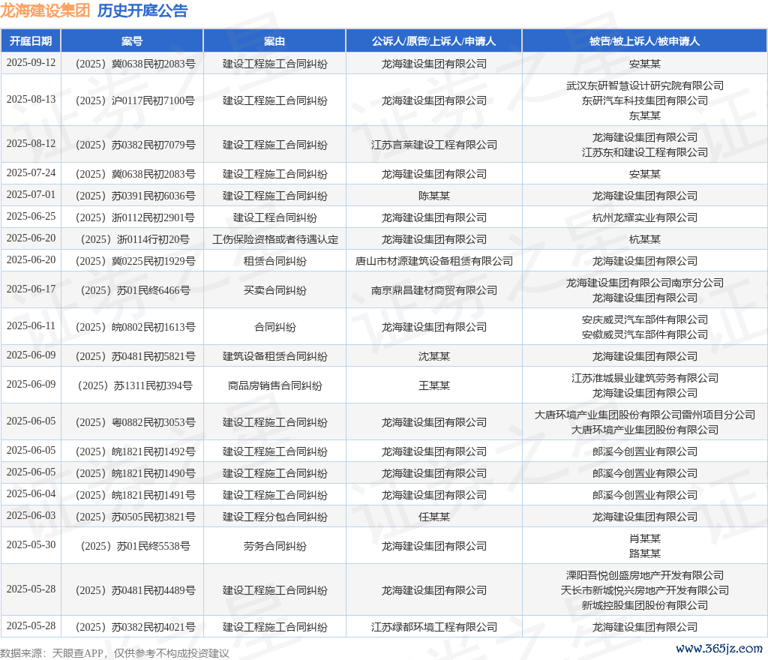Open plaintiff 江苏吉莱建设工程有限公司

pyautogui.click(x=433, y=145)
